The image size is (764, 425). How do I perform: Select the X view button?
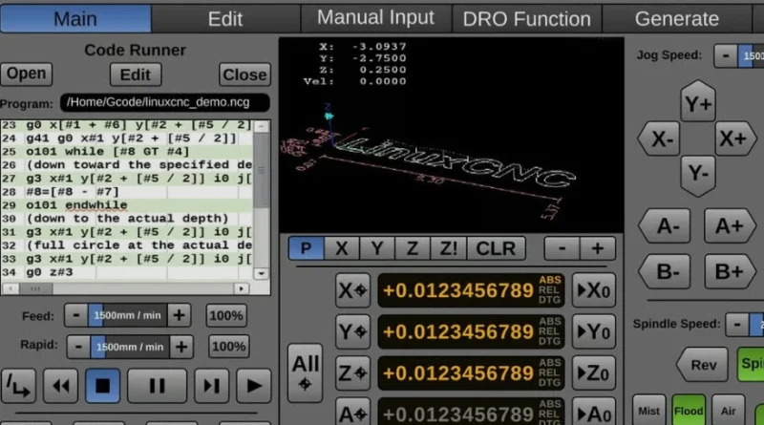pyautogui.click(x=342, y=248)
